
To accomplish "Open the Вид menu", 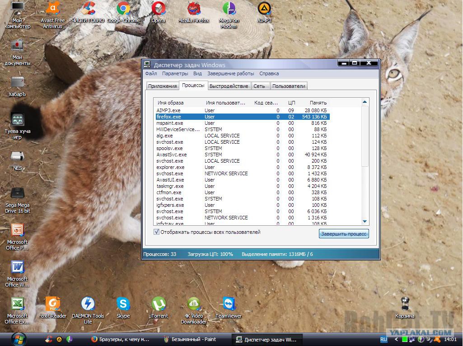I will pyautogui.click(x=197, y=73).
